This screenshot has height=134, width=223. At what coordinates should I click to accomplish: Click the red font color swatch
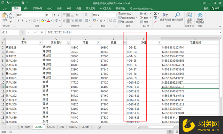(x=48, y=21)
